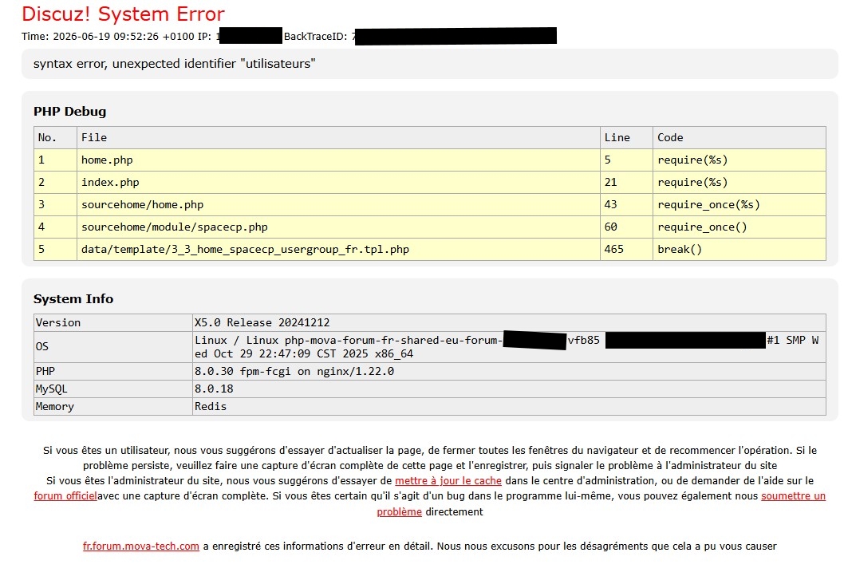This screenshot has height=584, width=844.
Task: Select the PHP '8.0.30 fpm-fcgi on nginx/1.22.0' value
Action: point(509,372)
